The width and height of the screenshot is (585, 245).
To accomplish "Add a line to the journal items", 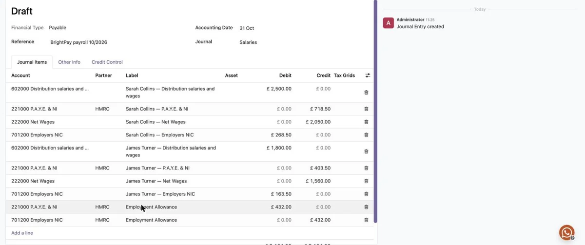I will point(22,233).
